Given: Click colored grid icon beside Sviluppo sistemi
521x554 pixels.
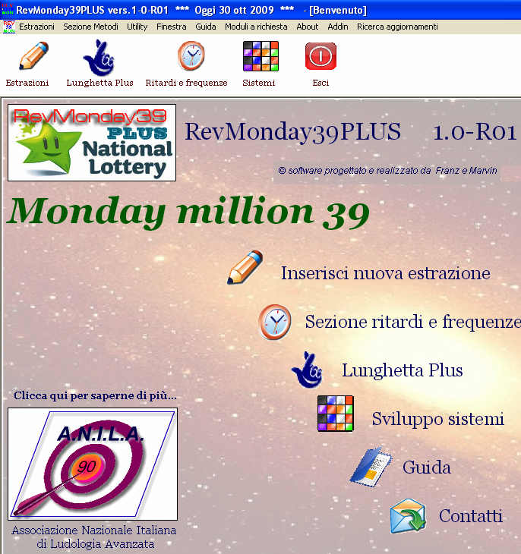Looking at the screenshot, I should point(335,414).
